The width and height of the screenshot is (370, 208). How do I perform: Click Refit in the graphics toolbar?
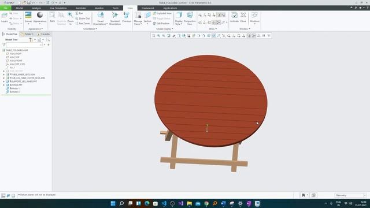point(154,36)
